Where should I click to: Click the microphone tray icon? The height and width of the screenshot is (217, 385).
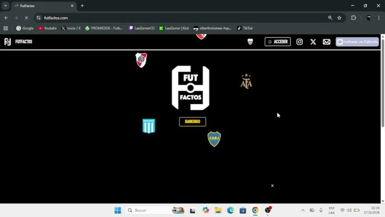click(321, 210)
